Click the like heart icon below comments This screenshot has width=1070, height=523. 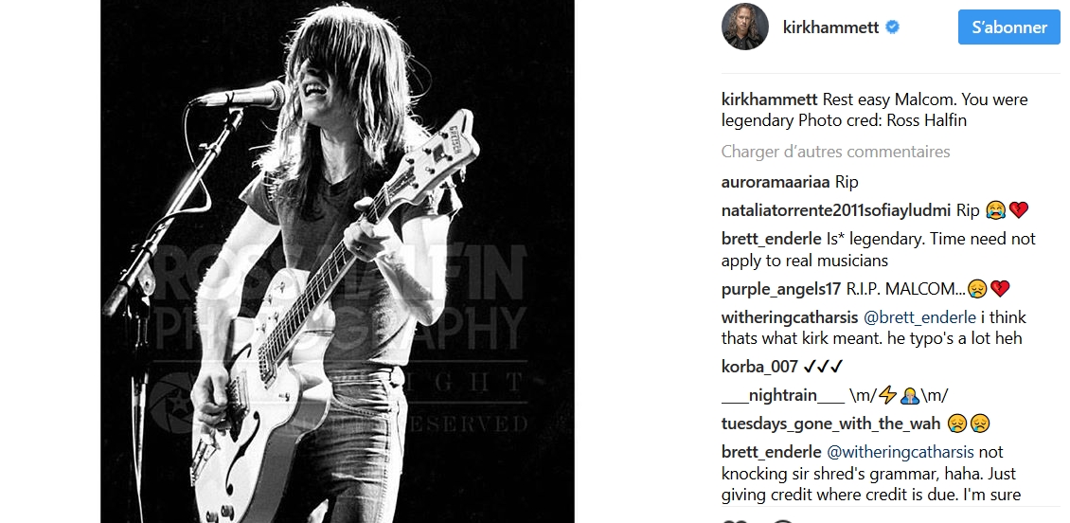tap(735, 521)
